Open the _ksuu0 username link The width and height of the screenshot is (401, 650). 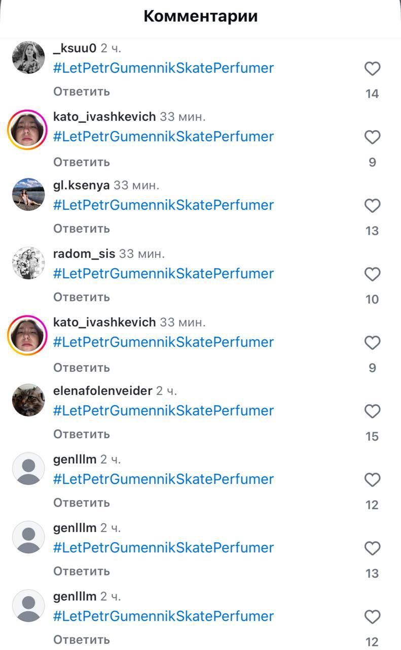point(75,49)
